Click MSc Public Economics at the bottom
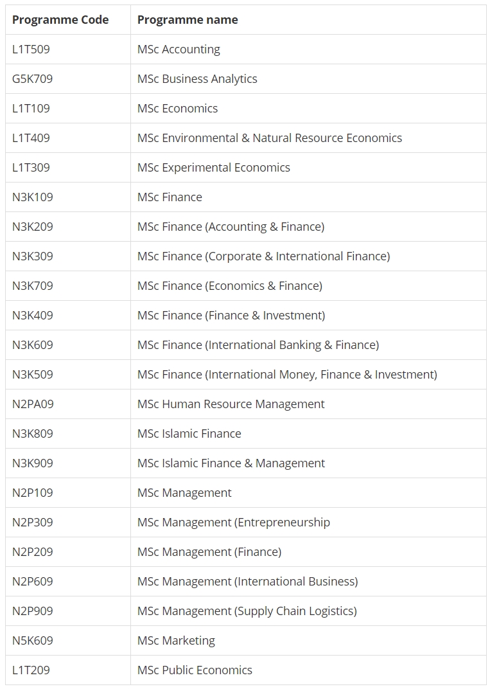 195,670
